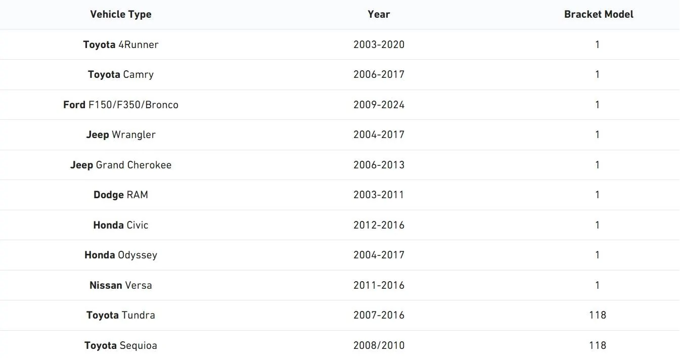680x358 pixels.
Task: Select the Toyota 4Runner vehicle cell
Action: click(121, 44)
